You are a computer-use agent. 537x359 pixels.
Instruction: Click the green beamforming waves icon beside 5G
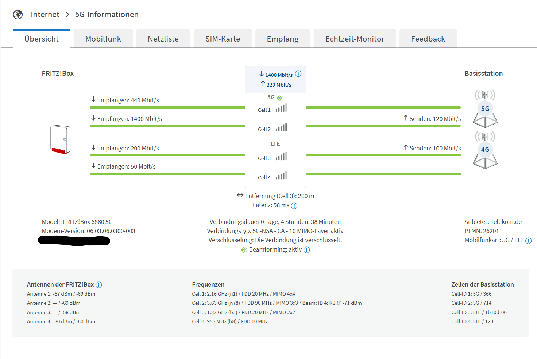(x=279, y=98)
